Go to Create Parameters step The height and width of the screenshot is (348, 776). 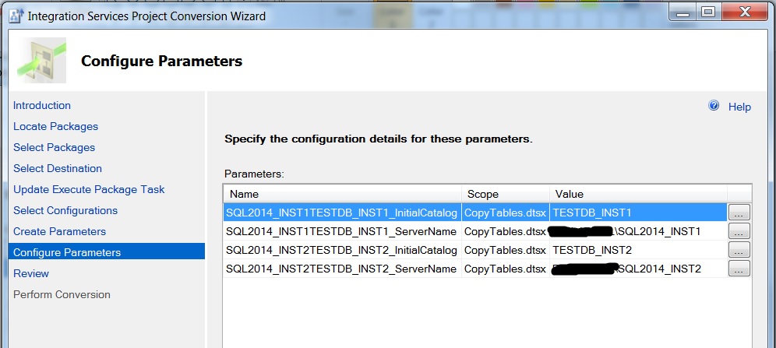[x=59, y=232]
